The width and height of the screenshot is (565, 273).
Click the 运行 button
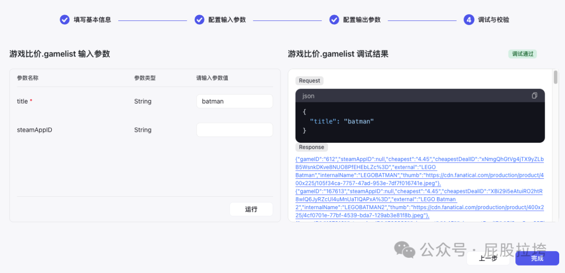251,209
